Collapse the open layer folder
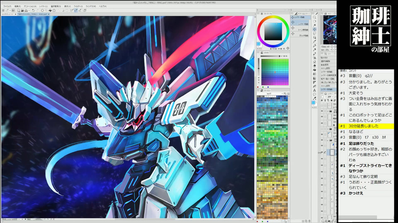The height and width of the screenshot is (223, 398). coord(328,140)
